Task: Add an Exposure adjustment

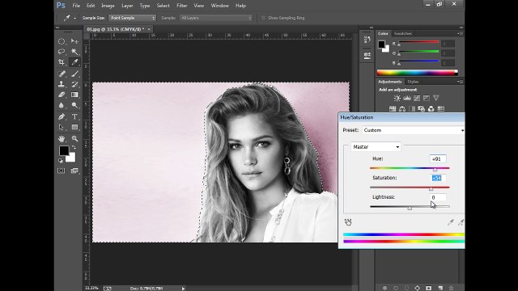Action: pyautogui.click(x=427, y=98)
